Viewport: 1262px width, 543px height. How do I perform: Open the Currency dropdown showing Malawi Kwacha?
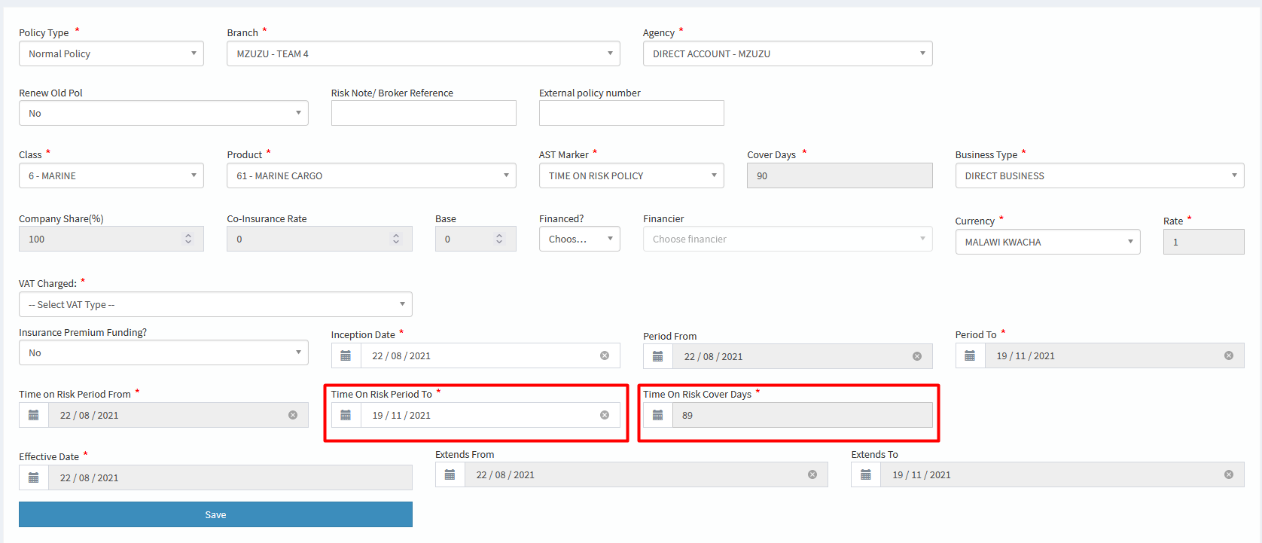(1047, 242)
